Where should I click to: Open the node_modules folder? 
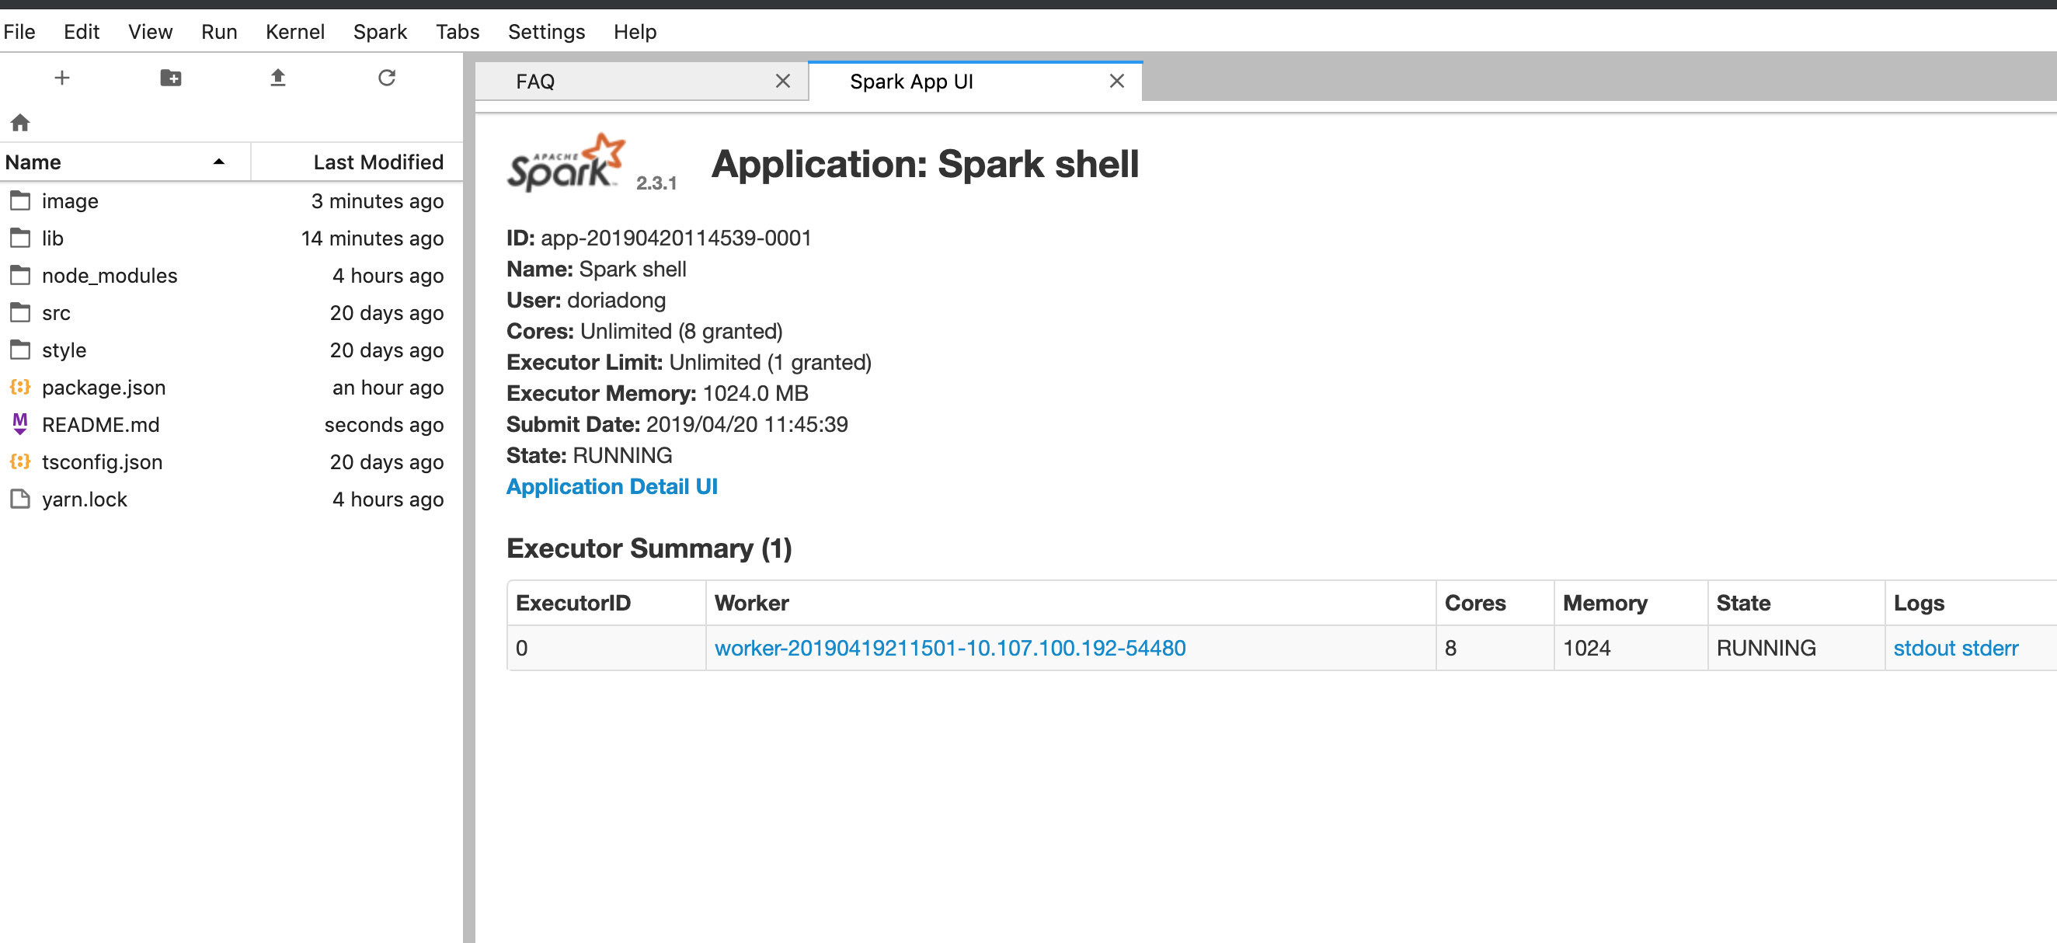click(110, 276)
